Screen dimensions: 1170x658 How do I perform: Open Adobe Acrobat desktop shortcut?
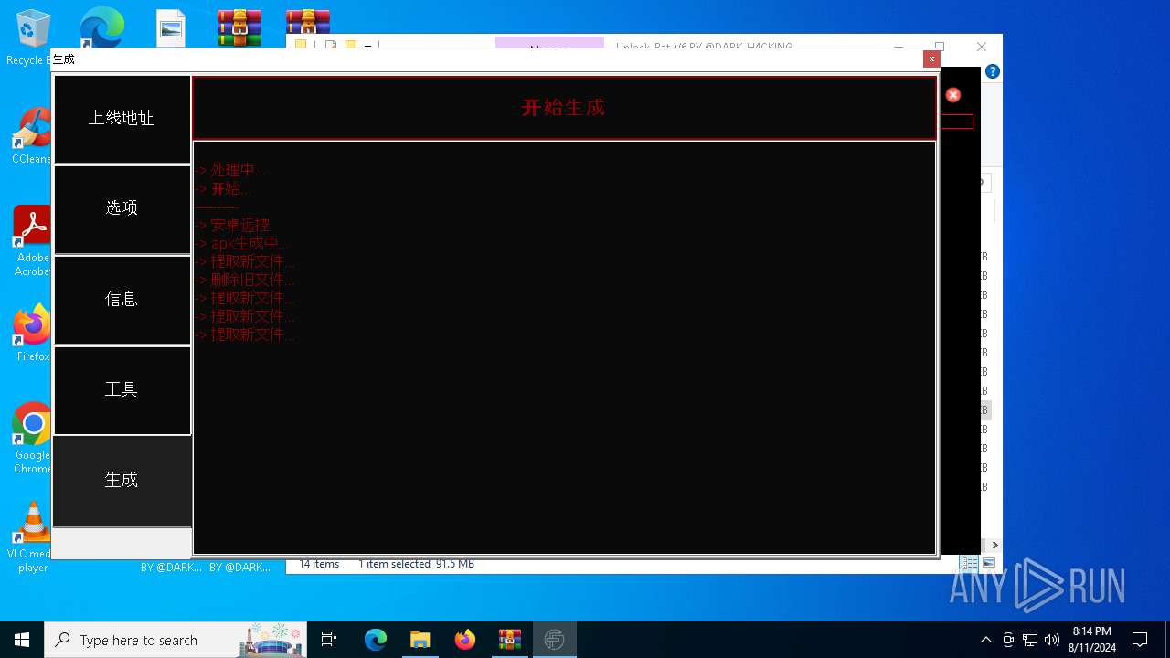click(x=33, y=239)
